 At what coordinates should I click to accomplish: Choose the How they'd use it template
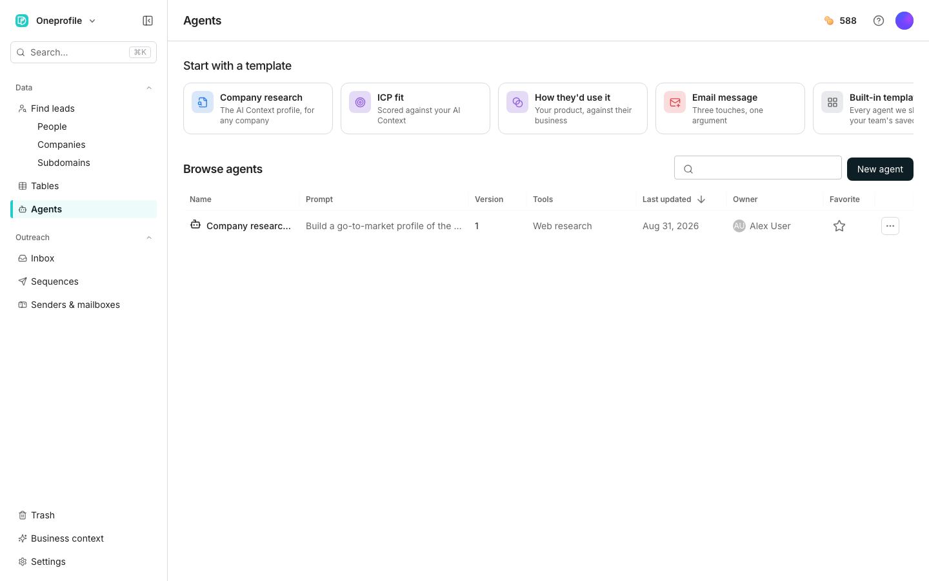click(x=573, y=108)
